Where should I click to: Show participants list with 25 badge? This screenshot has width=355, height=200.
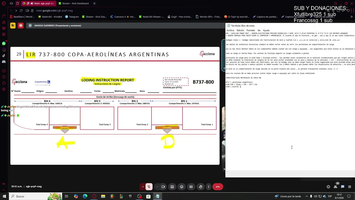(x=336, y=187)
